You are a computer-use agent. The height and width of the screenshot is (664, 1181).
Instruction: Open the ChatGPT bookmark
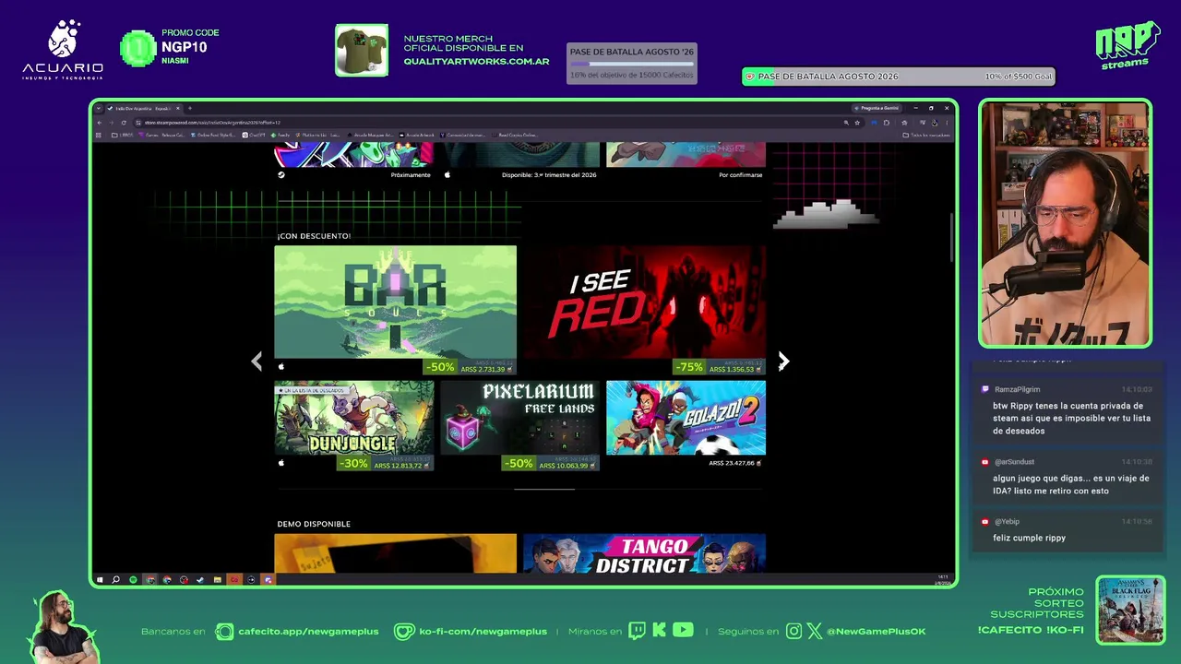(x=254, y=135)
